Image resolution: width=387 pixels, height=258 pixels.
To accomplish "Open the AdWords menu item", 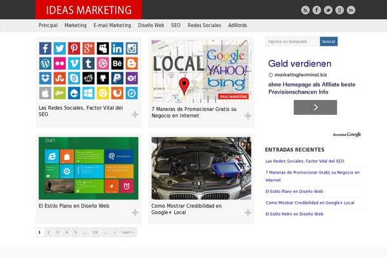I will (x=237, y=25).
